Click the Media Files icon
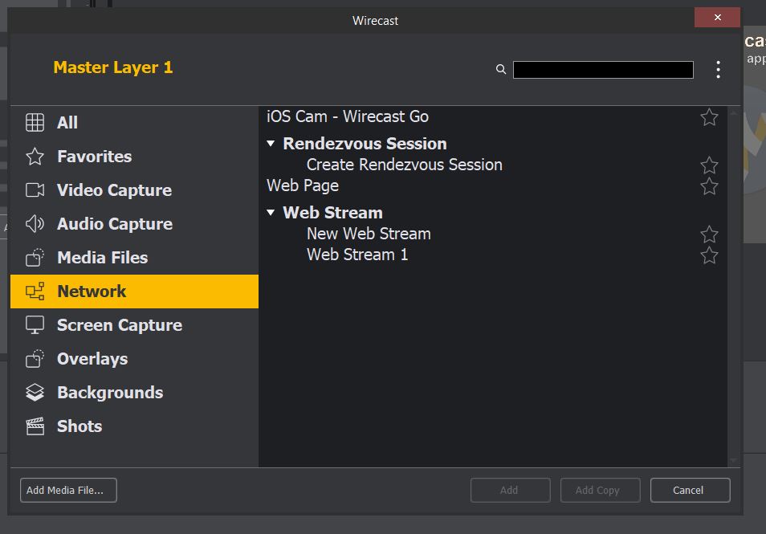 point(35,258)
